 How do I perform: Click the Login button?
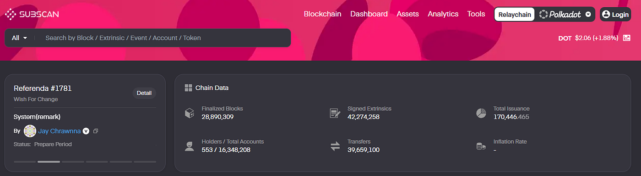click(615, 15)
